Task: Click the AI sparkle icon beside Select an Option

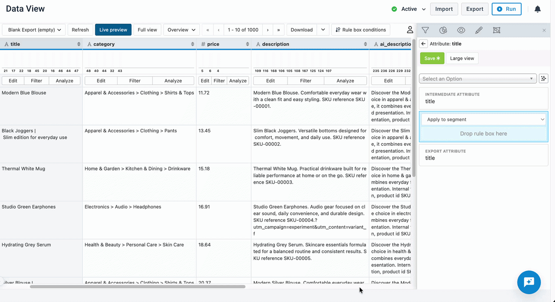Action: [544, 79]
